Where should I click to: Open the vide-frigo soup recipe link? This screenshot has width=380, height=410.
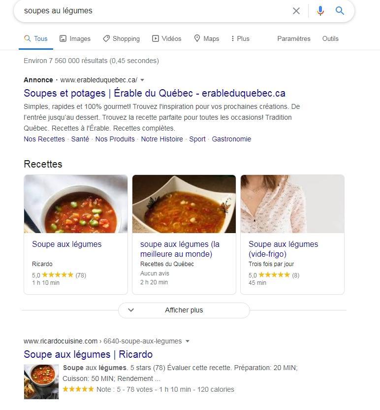(x=283, y=249)
